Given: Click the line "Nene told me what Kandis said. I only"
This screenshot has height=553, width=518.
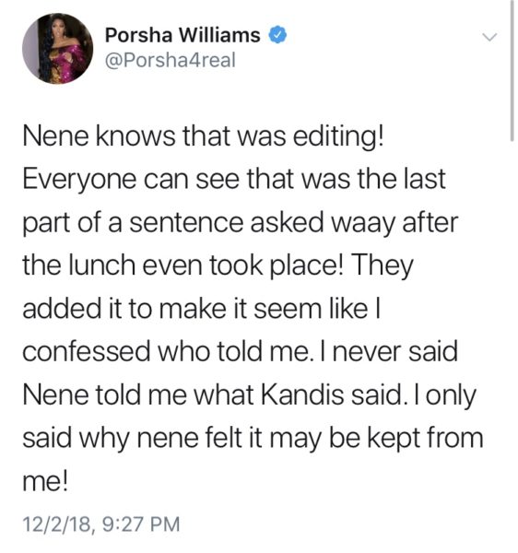Looking at the screenshot, I should (x=250, y=395).
